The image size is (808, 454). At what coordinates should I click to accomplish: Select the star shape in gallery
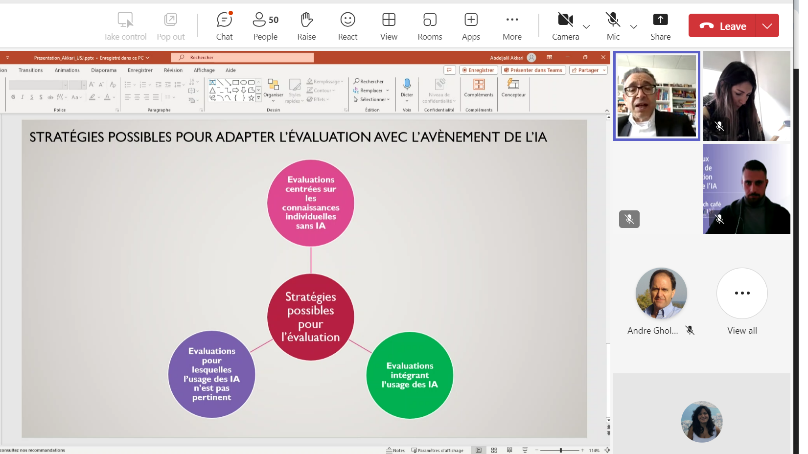[251, 98]
